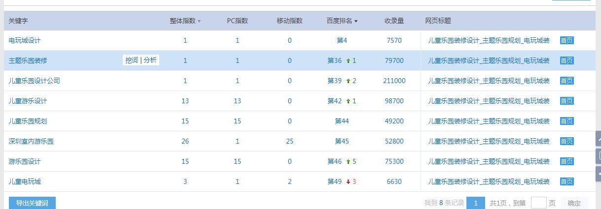Open keyword 深圳室内游乐园
The height and width of the screenshot is (209, 601).
(x=31, y=141)
